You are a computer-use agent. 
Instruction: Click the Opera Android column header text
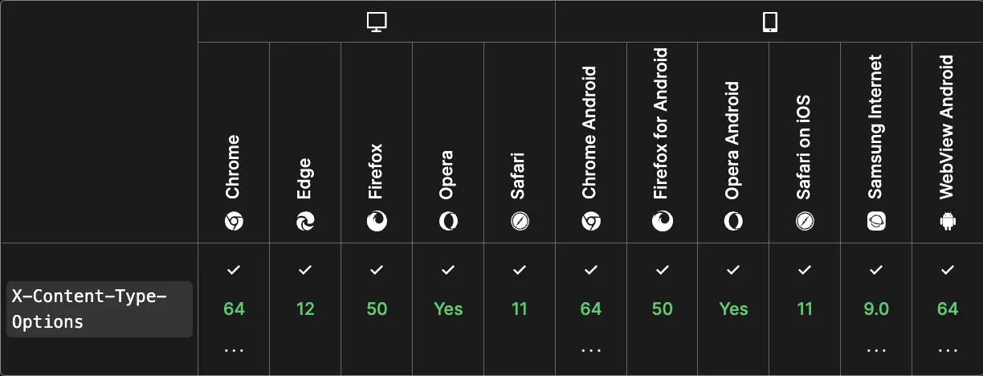[x=733, y=141]
